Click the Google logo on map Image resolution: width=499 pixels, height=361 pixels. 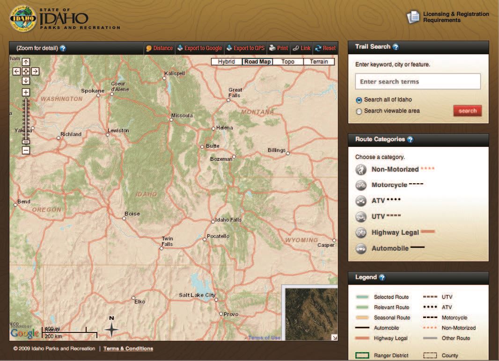pos(24,333)
